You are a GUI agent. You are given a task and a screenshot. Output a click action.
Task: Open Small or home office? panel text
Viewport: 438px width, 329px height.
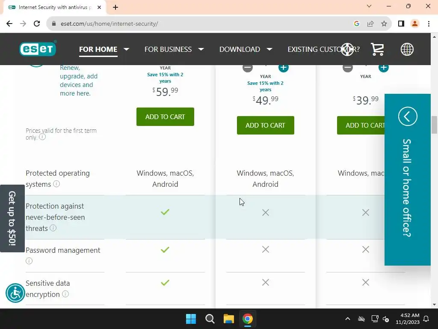click(x=406, y=188)
